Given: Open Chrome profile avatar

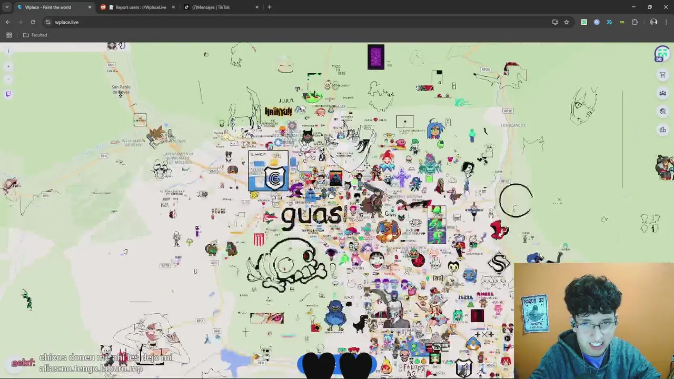Looking at the screenshot, I should (653, 22).
